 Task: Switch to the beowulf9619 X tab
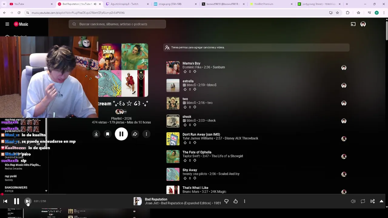pyautogui.click(x=223, y=4)
